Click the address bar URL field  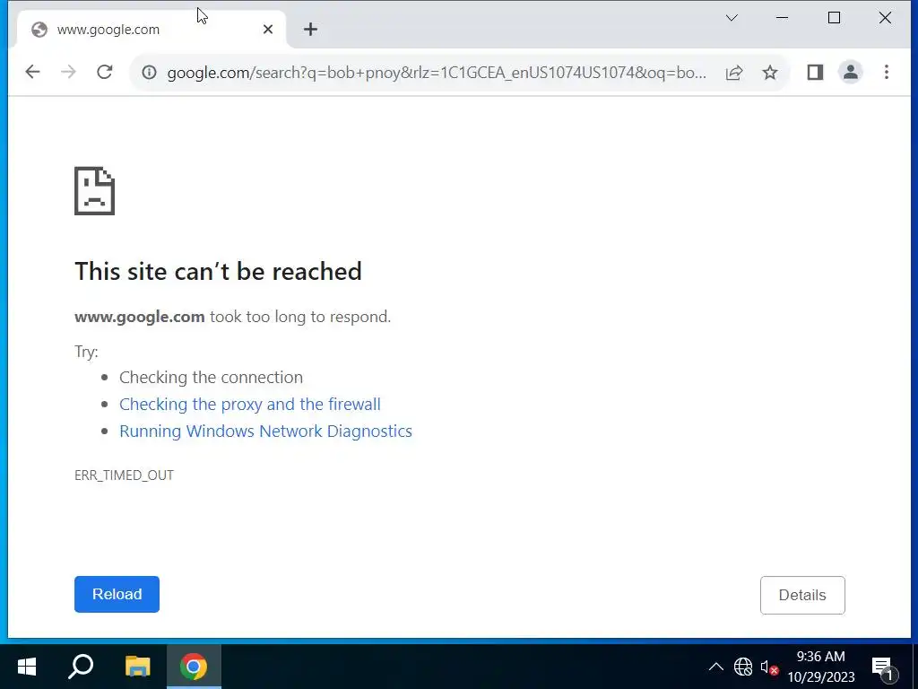(437, 73)
